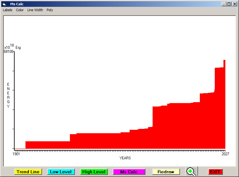Click the Redraw button

166,172
